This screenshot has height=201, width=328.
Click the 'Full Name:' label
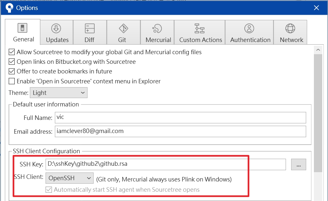(38, 118)
